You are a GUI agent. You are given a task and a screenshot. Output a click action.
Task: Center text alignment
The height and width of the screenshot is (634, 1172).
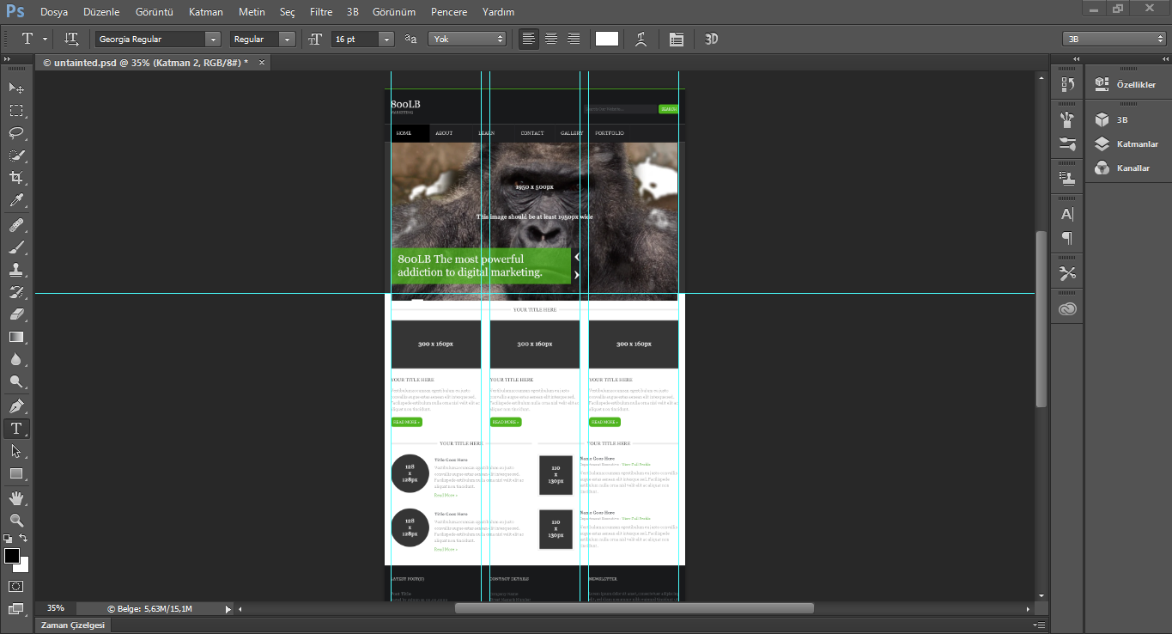point(551,39)
